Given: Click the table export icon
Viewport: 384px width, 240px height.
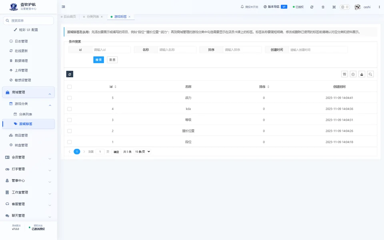Looking at the screenshot, I should pos(362,74).
